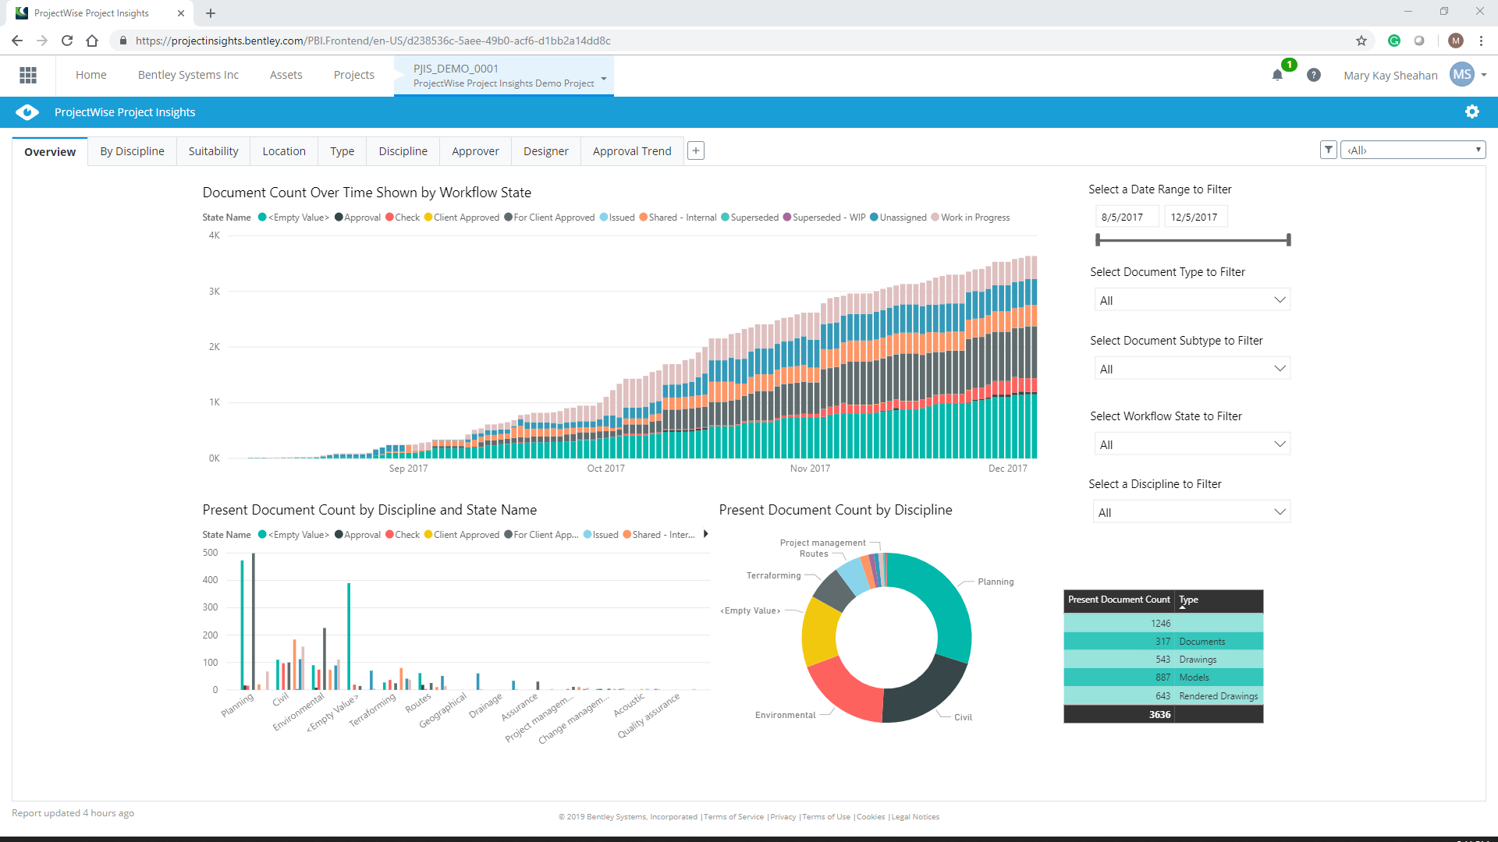Image resolution: width=1498 pixels, height=842 pixels.
Task: Click the browser address bar URL
Action: pyautogui.click(x=373, y=41)
